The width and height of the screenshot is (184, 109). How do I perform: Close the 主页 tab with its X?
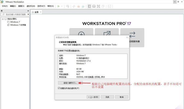click(41, 12)
